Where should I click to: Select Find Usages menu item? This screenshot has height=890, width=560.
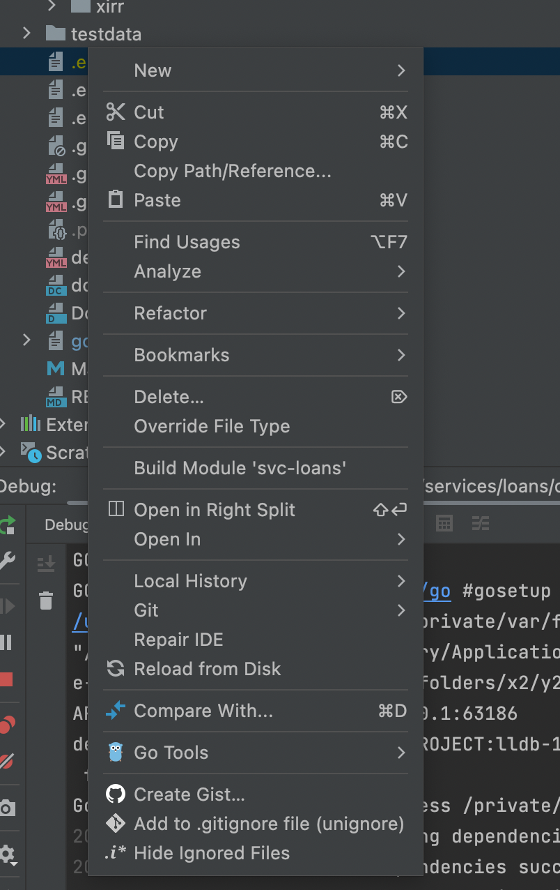pyautogui.click(x=256, y=242)
